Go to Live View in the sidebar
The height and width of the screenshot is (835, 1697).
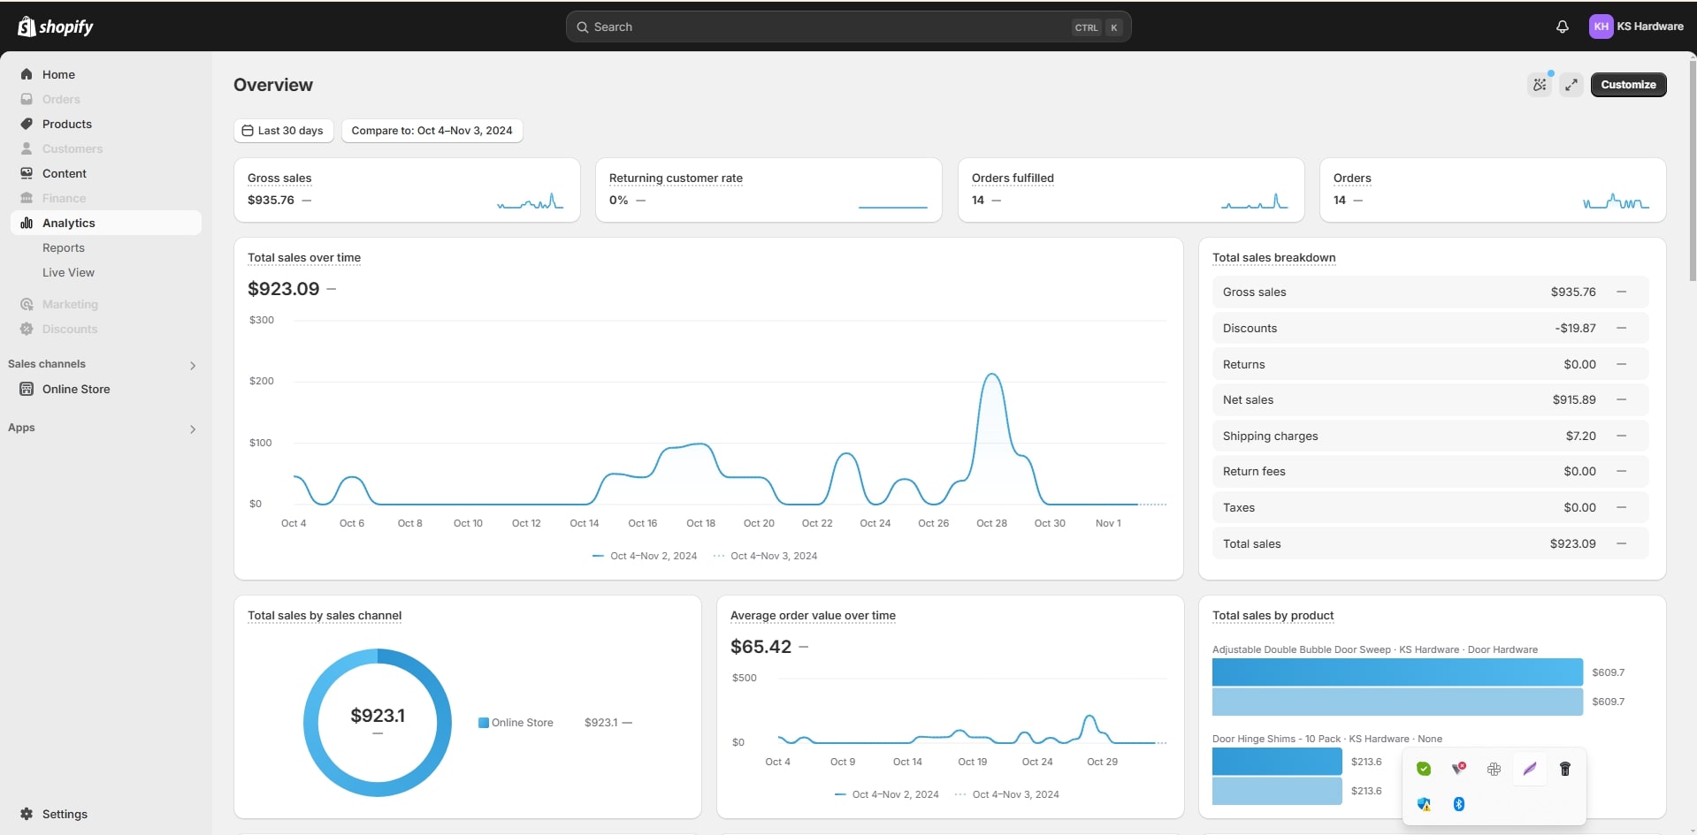[68, 273]
